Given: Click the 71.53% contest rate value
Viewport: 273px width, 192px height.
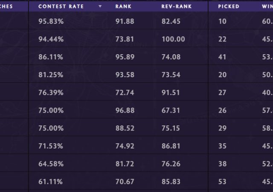Looking at the screenshot, I should click(x=50, y=146).
